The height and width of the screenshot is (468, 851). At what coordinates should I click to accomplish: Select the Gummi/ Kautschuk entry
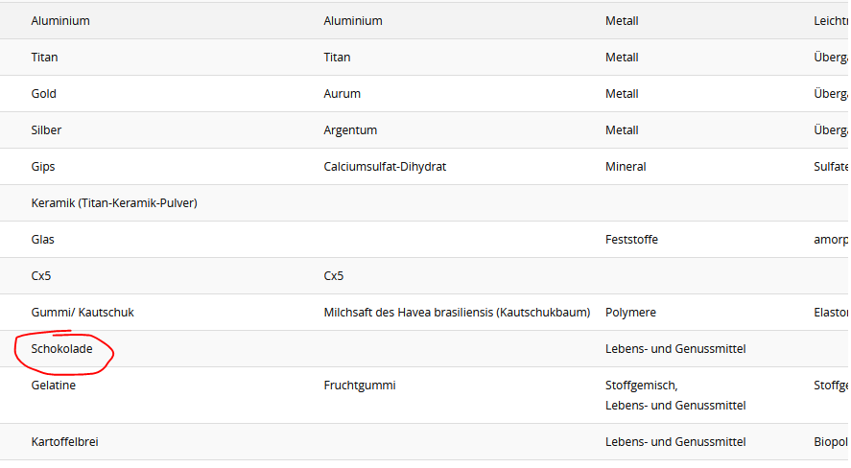[x=89, y=313]
